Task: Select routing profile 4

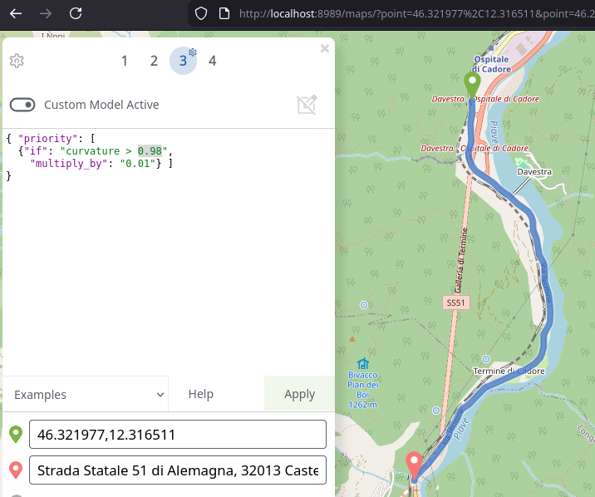Action: 213,61
